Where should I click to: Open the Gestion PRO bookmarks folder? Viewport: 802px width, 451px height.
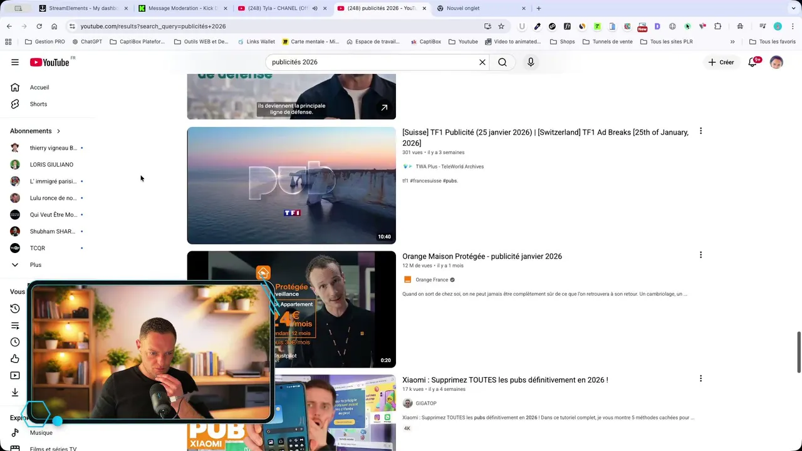[x=44, y=42]
